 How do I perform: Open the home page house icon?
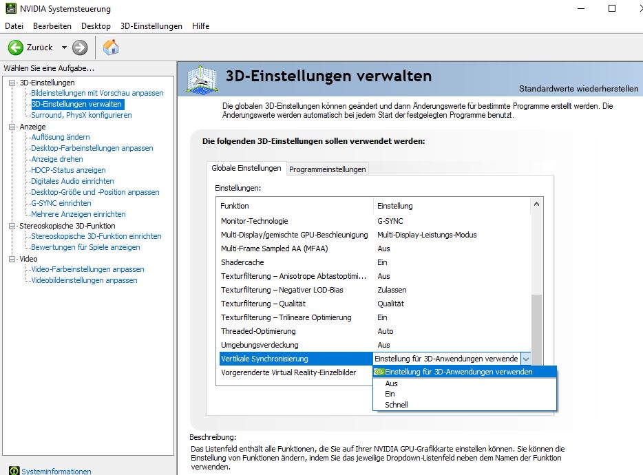click(x=111, y=47)
